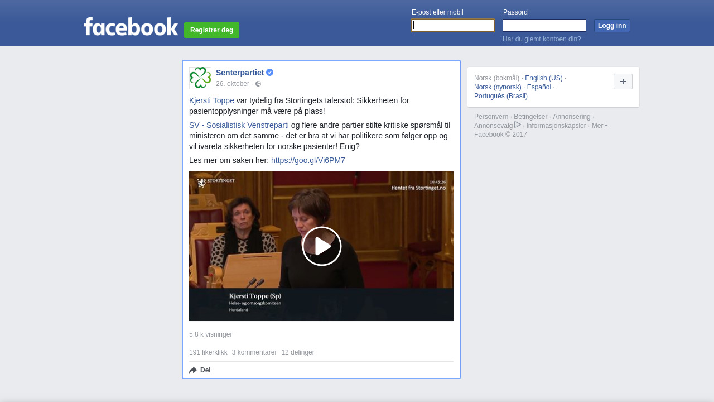The width and height of the screenshot is (714, 402).
Task: Switch language to English (US)
Action: click(x=544, y=78)
